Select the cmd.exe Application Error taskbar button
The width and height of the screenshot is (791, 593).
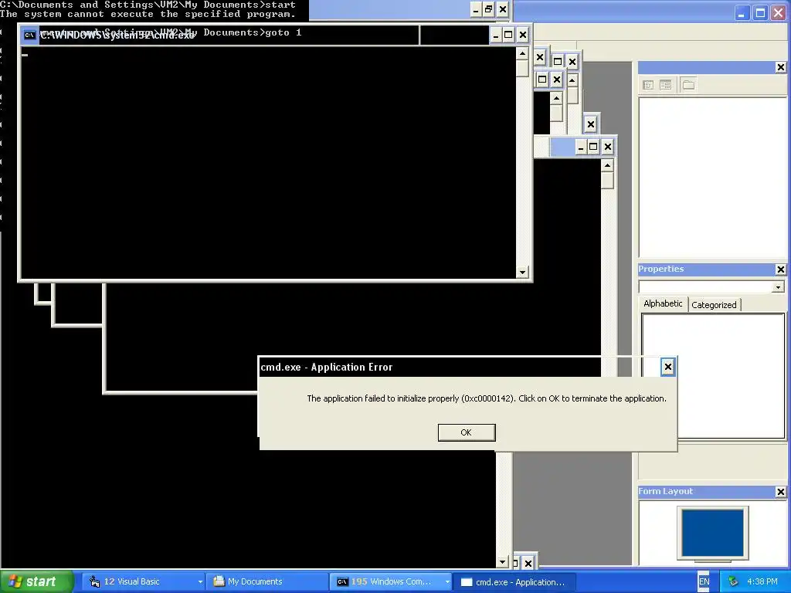[514, 582]
